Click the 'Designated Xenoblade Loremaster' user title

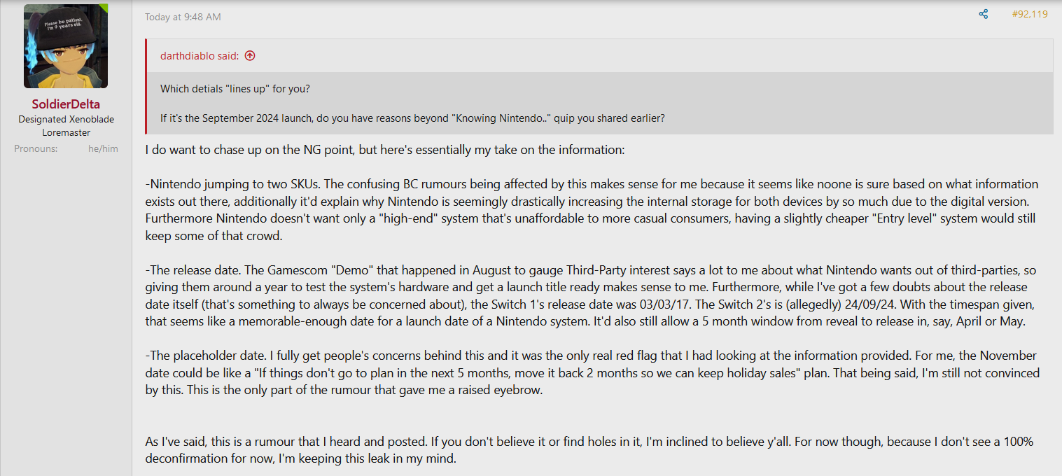click(66, 126)
